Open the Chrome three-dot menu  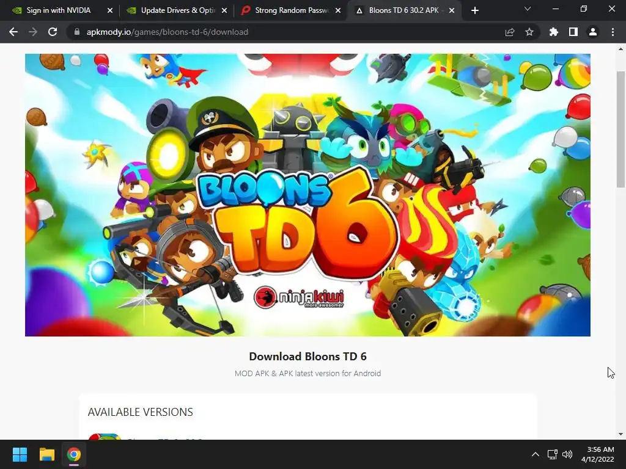pyautogui.click(x=613, y=32)
